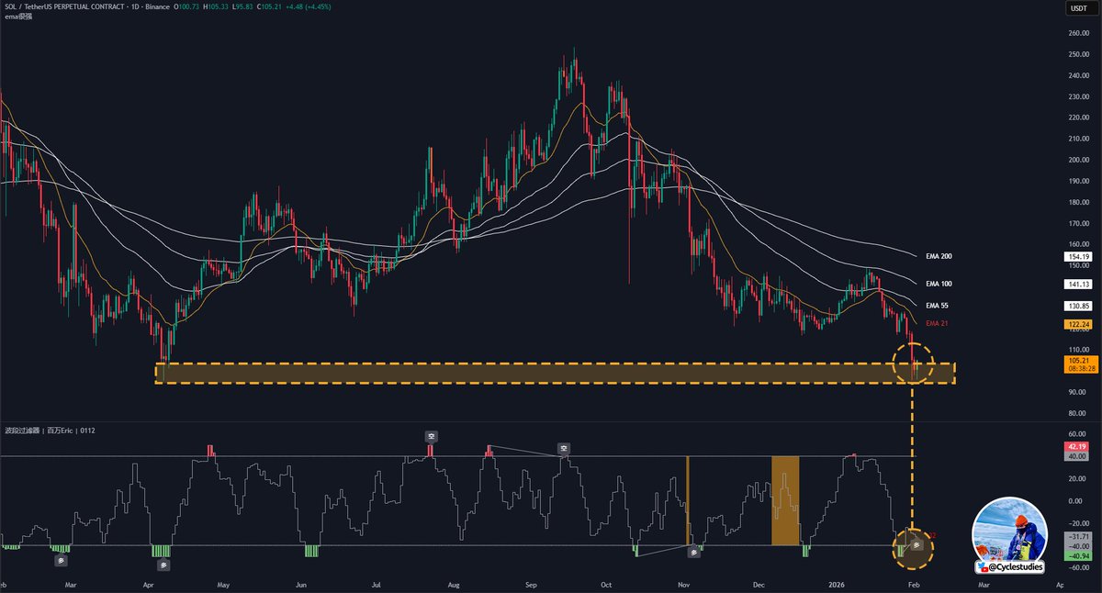Viewport: 1102px width, 593px height.
Task: Click the -60.00 oscillator axis label
Action: (x=1078, y=567)
